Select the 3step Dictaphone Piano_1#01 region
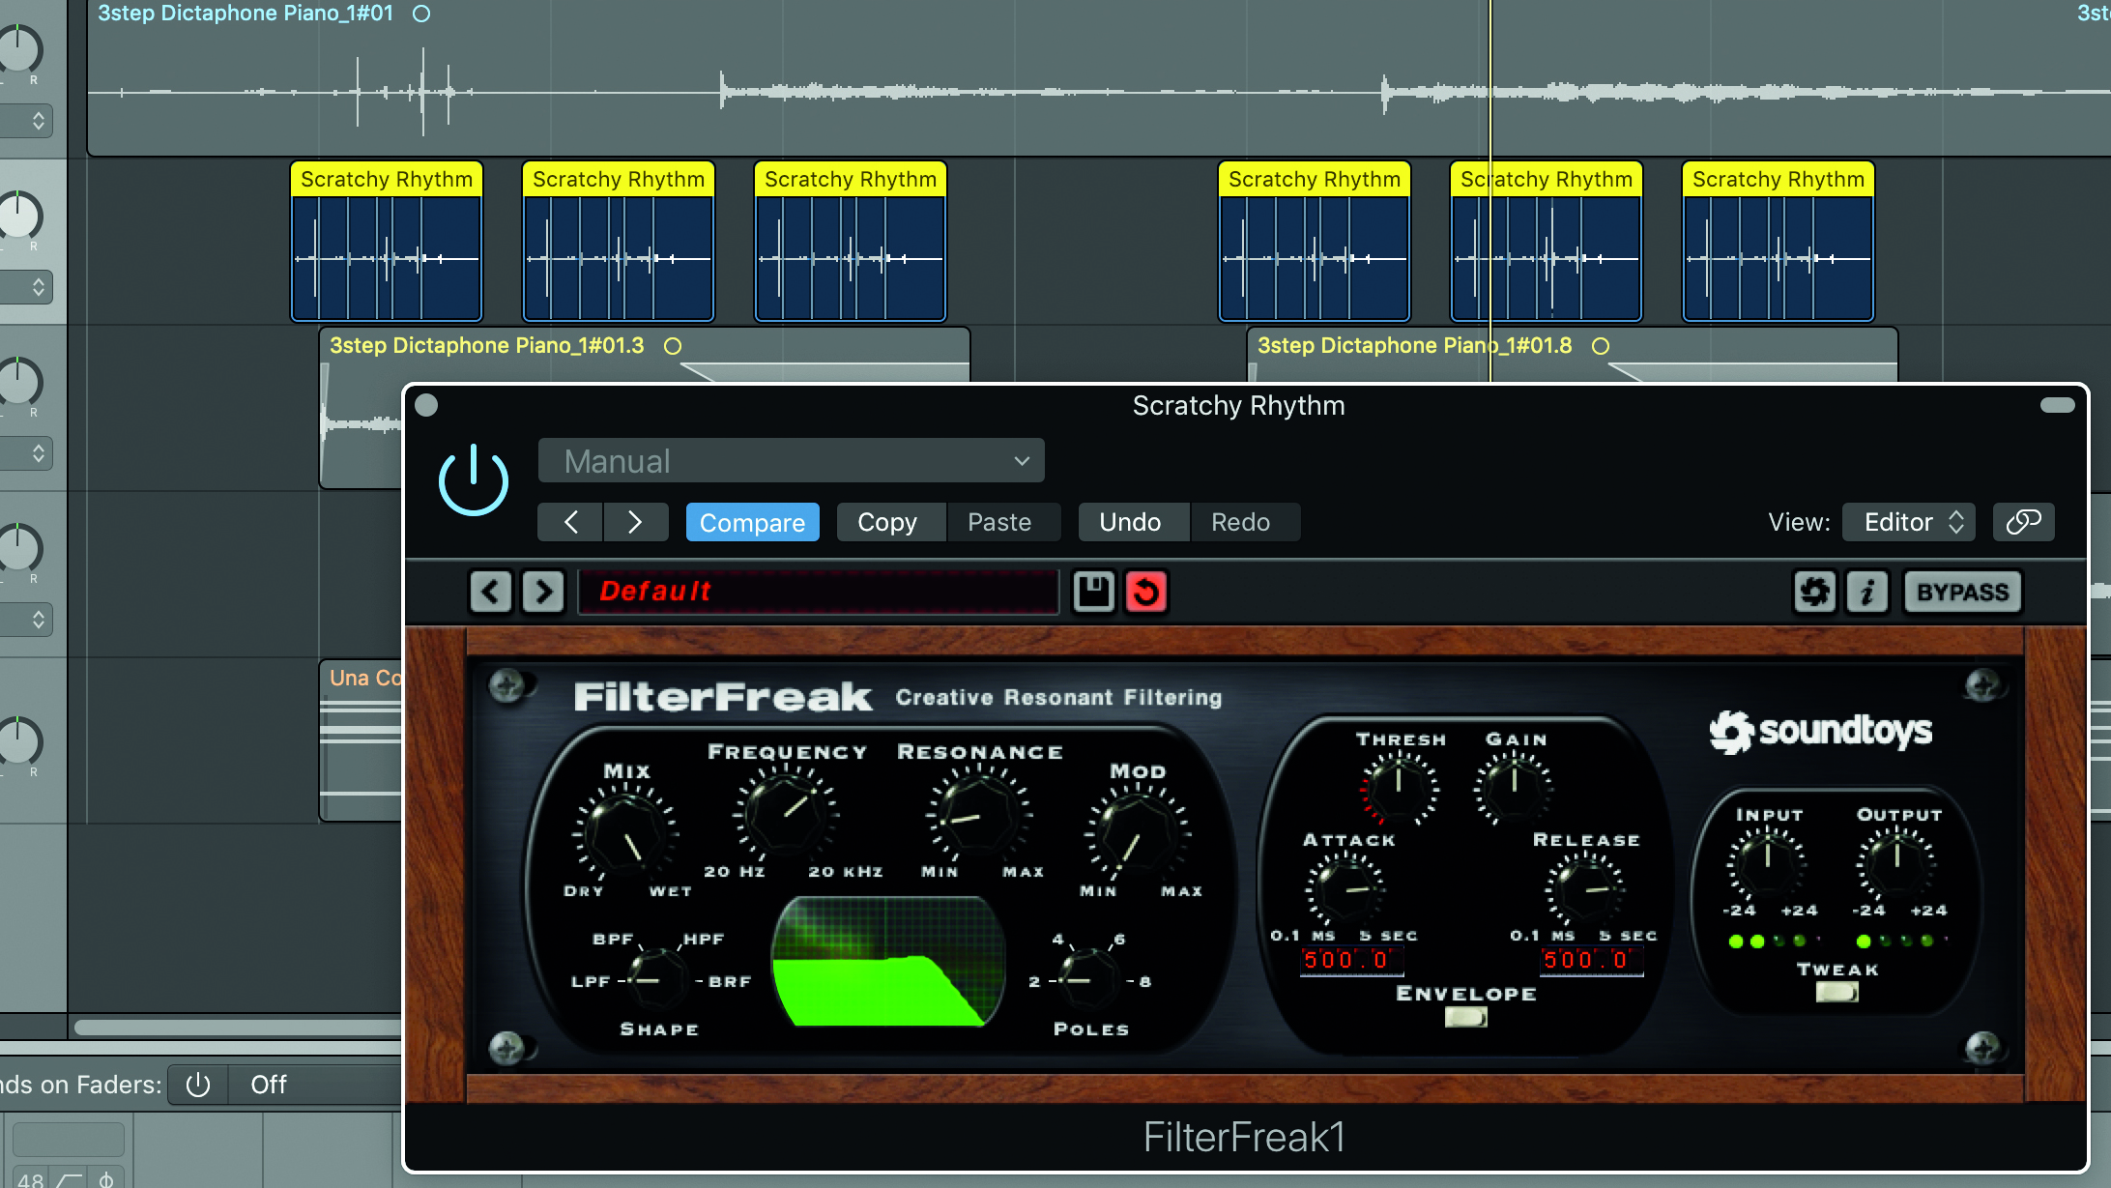 tap(1099, 77)
